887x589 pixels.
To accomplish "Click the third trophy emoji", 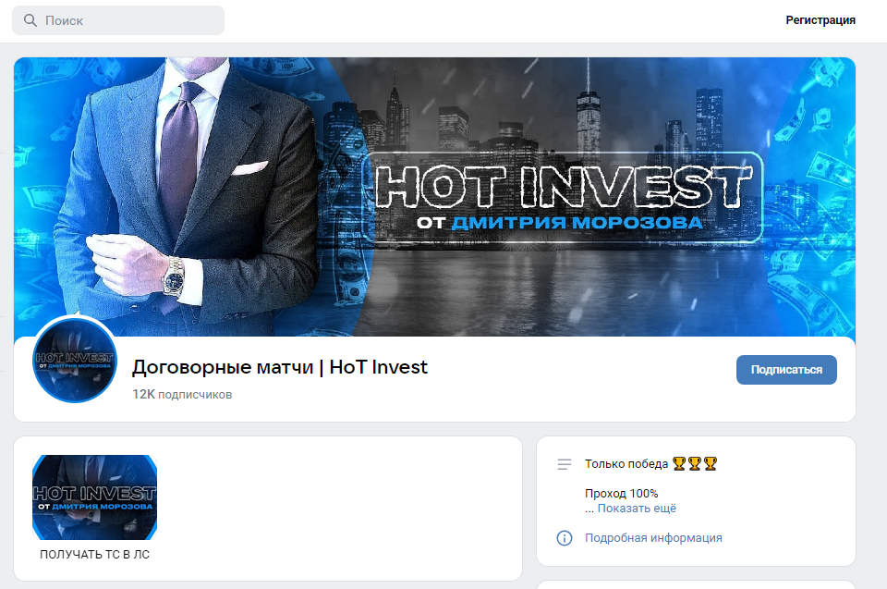I will tap(711, 464).
